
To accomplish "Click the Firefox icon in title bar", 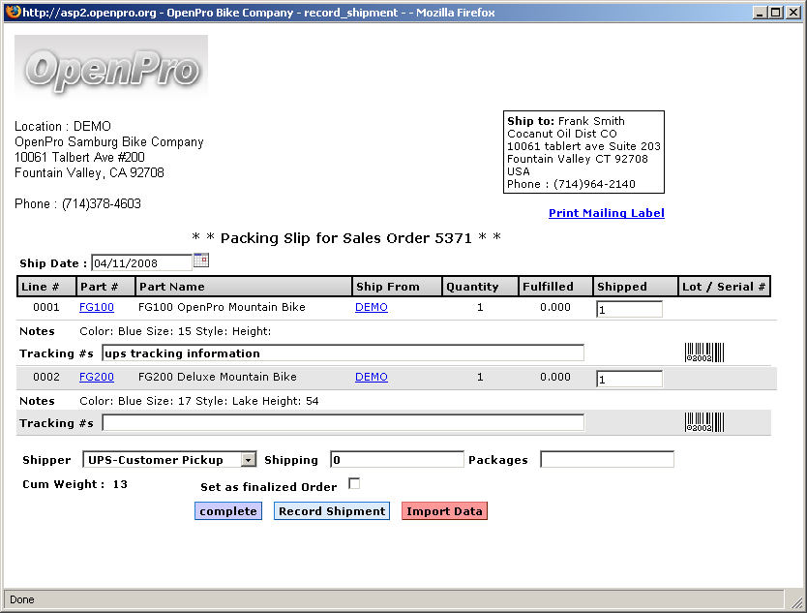I will pos(11,13).
